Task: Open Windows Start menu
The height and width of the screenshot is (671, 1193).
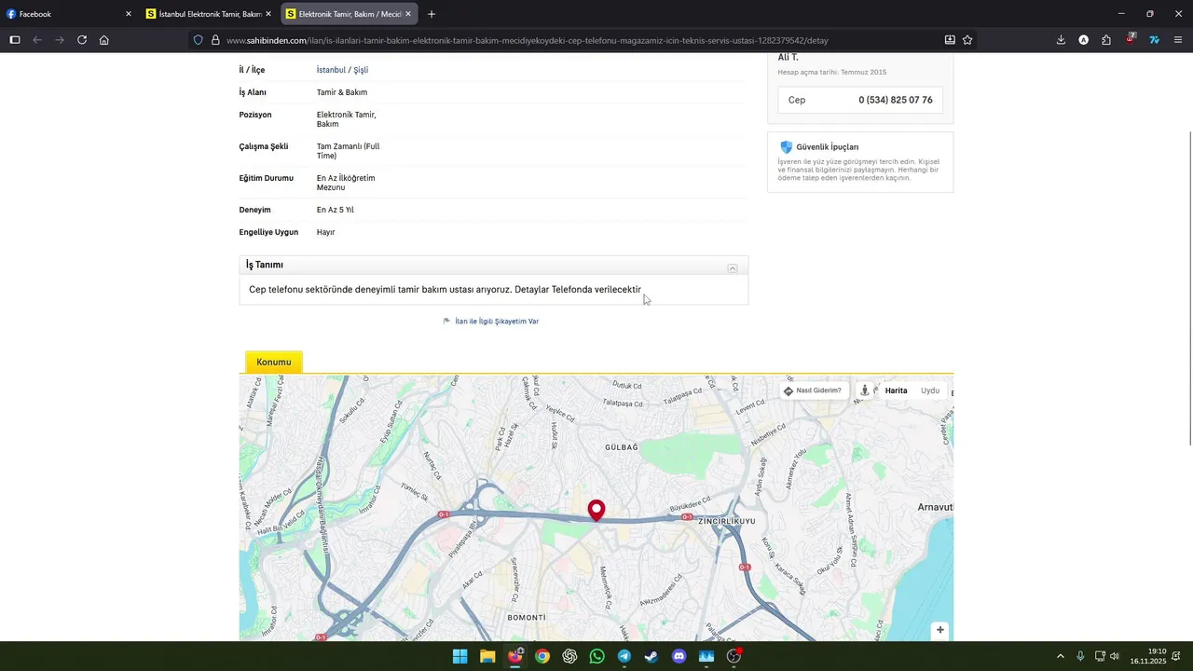Action: (x=459, y=656)
